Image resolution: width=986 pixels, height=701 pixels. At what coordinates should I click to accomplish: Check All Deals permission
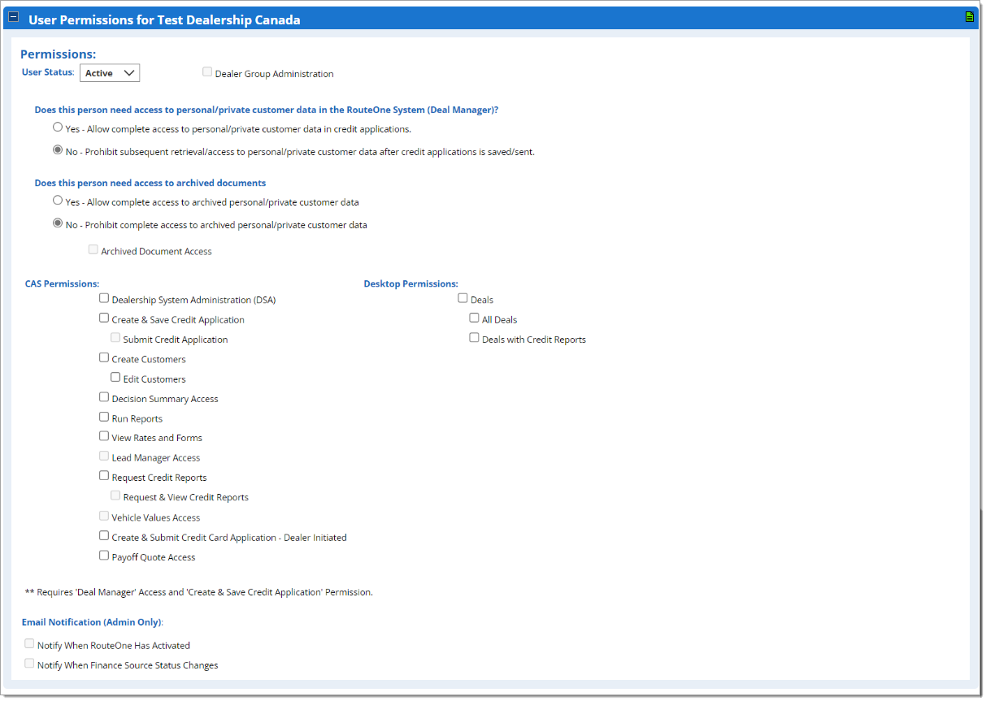(x=474, y=318)
